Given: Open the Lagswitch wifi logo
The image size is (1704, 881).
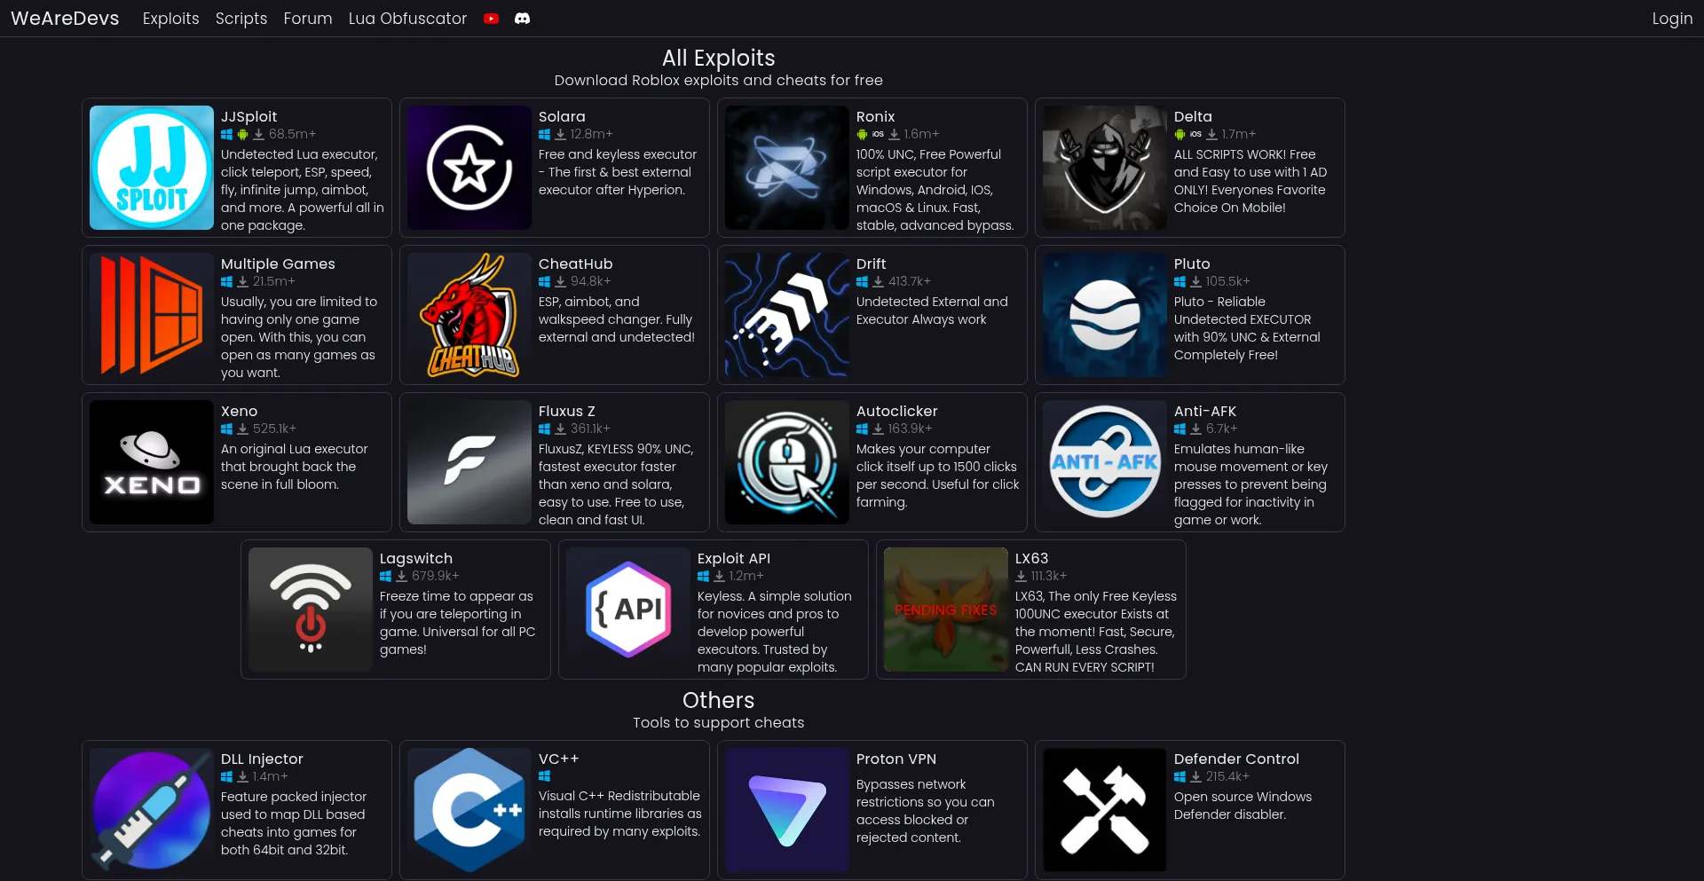Looking at the screenshot, I should point(311,610).
